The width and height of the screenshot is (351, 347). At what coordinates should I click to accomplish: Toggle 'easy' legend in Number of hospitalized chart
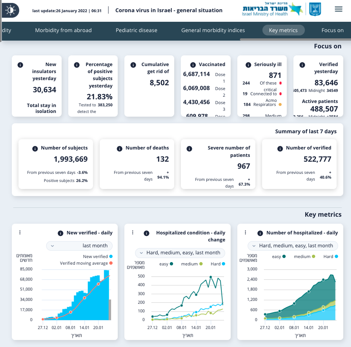[279, 257]
